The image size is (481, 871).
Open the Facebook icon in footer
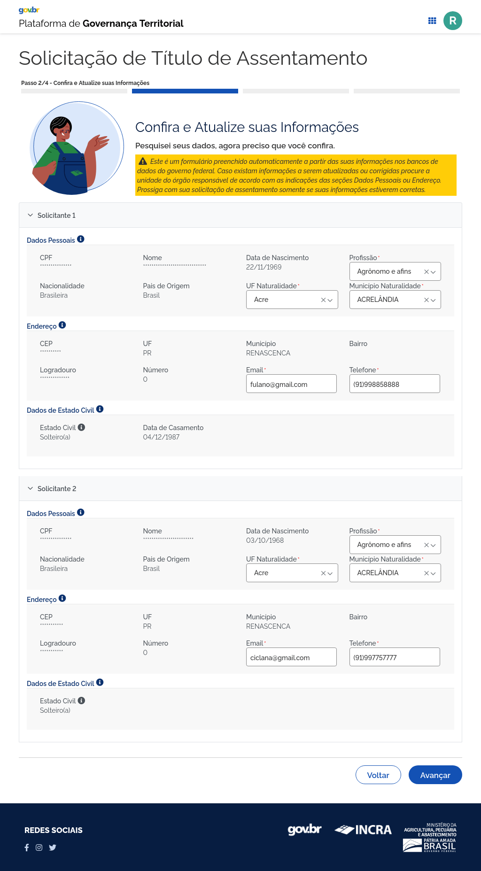point(27,848)
